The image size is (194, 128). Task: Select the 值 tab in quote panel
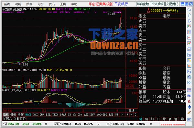[176, 119]
